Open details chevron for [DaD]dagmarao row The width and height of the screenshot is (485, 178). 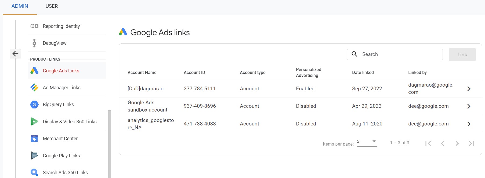[469, 89]
